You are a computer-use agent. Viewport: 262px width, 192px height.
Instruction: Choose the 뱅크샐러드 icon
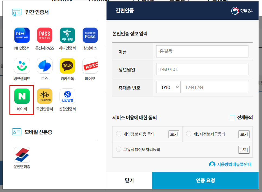tap(22, 66)
